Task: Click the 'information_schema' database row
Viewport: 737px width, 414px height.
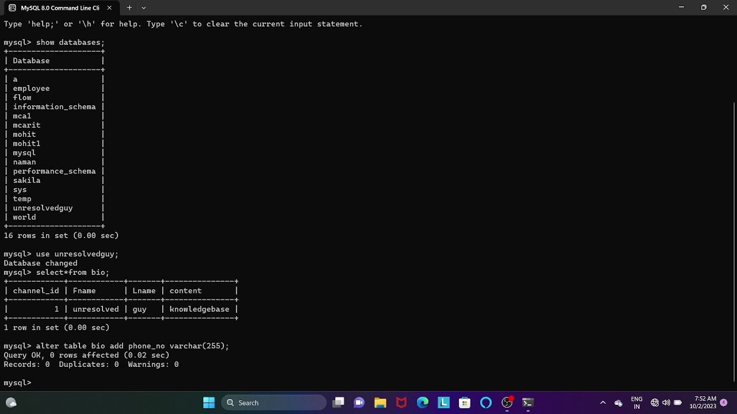Action: tap(54, 107)
